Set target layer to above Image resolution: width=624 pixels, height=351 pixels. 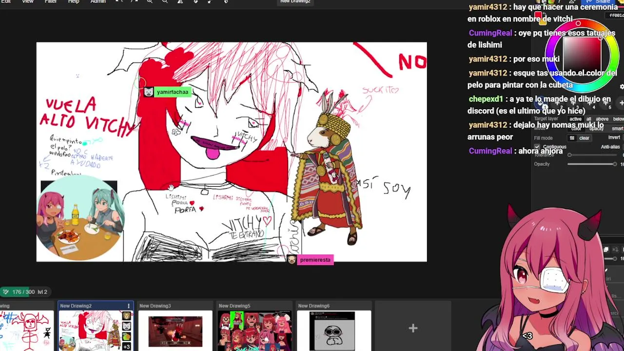coord(602,119)
